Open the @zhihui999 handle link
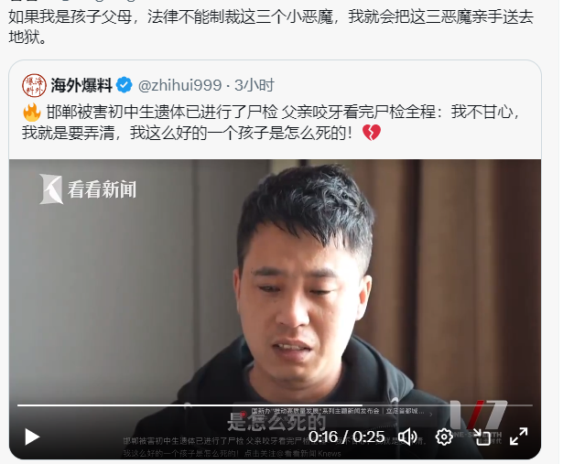Screen dimensions: 563x464 point(179,85)
